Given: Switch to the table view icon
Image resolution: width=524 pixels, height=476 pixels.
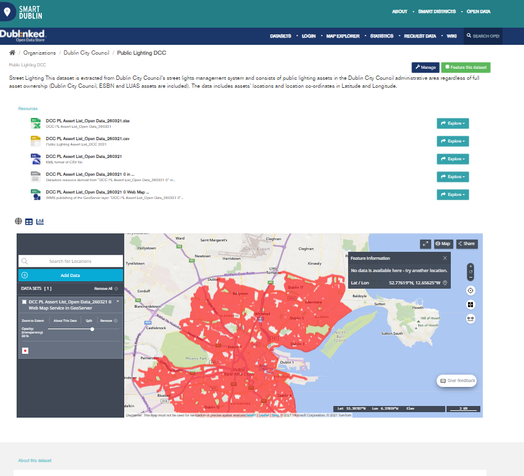Looking at the screenshot, I should pos(29,221).
